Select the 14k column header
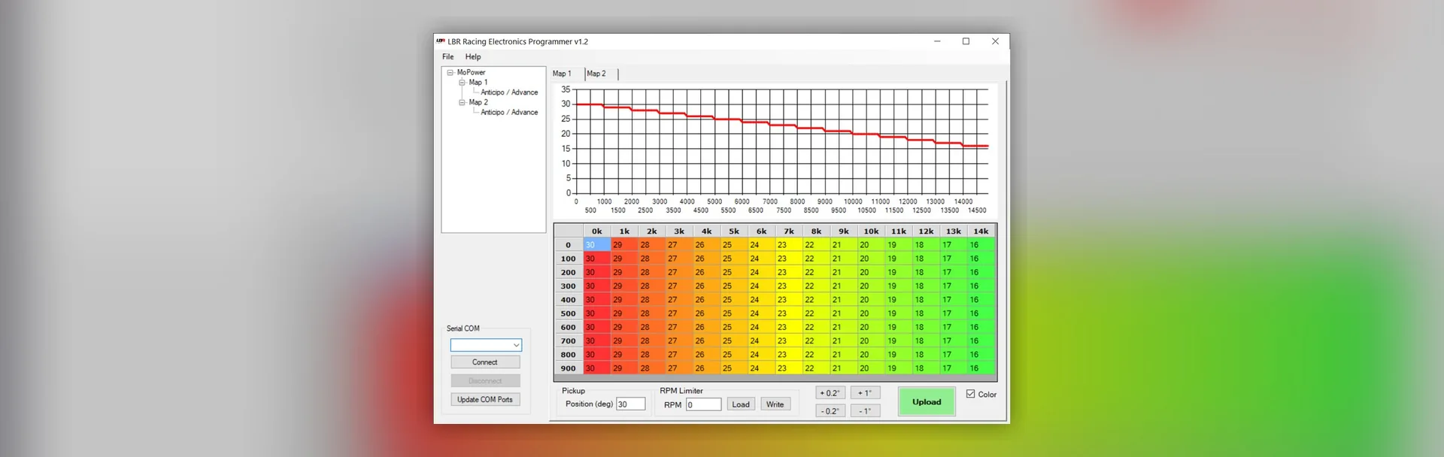 981,232
